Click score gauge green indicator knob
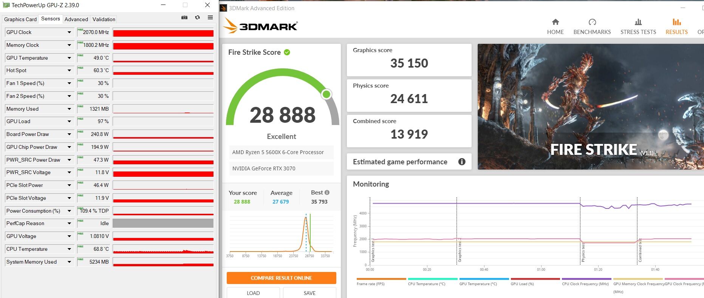 click(x=326, y=94)
